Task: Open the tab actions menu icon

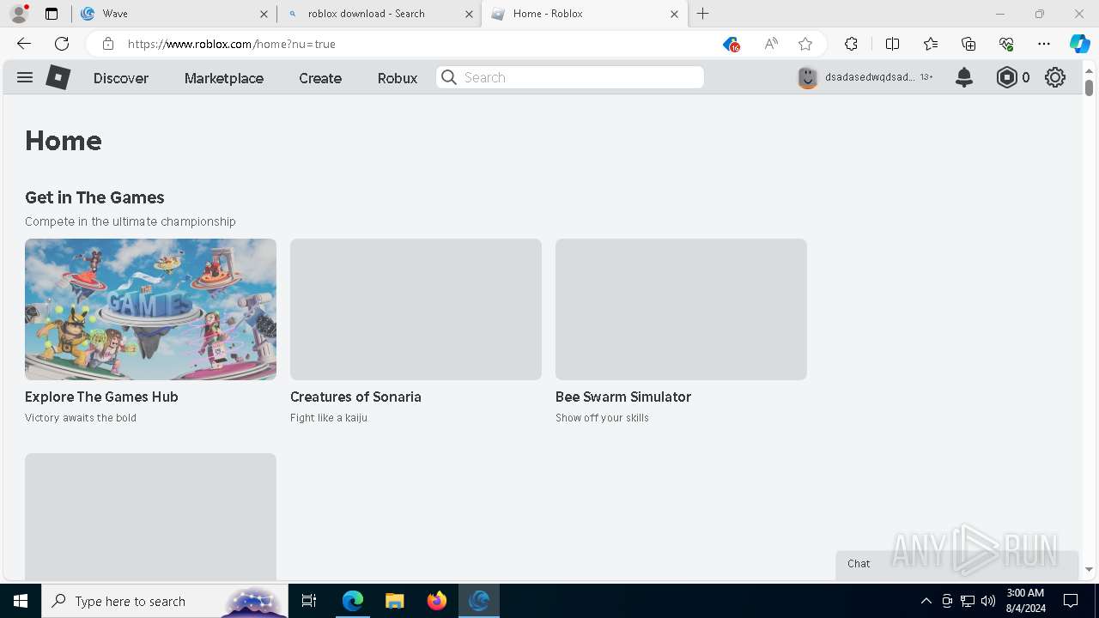Action: coord(52,14)
